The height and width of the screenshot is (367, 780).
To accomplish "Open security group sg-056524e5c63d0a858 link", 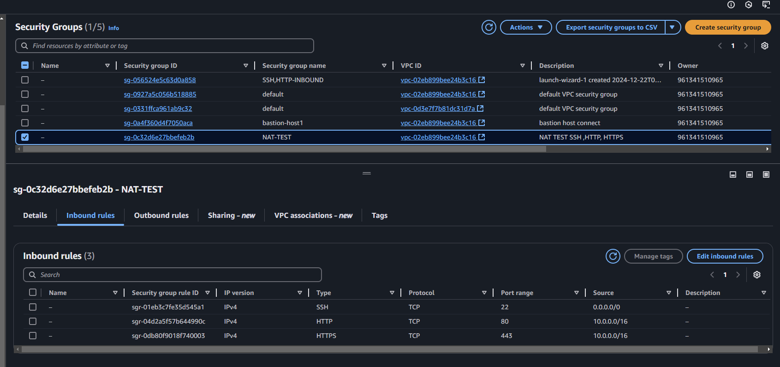I will [160, 80].
